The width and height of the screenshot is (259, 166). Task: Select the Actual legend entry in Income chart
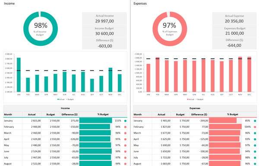[61, 99]
